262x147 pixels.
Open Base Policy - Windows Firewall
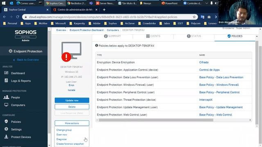point(219,85)
